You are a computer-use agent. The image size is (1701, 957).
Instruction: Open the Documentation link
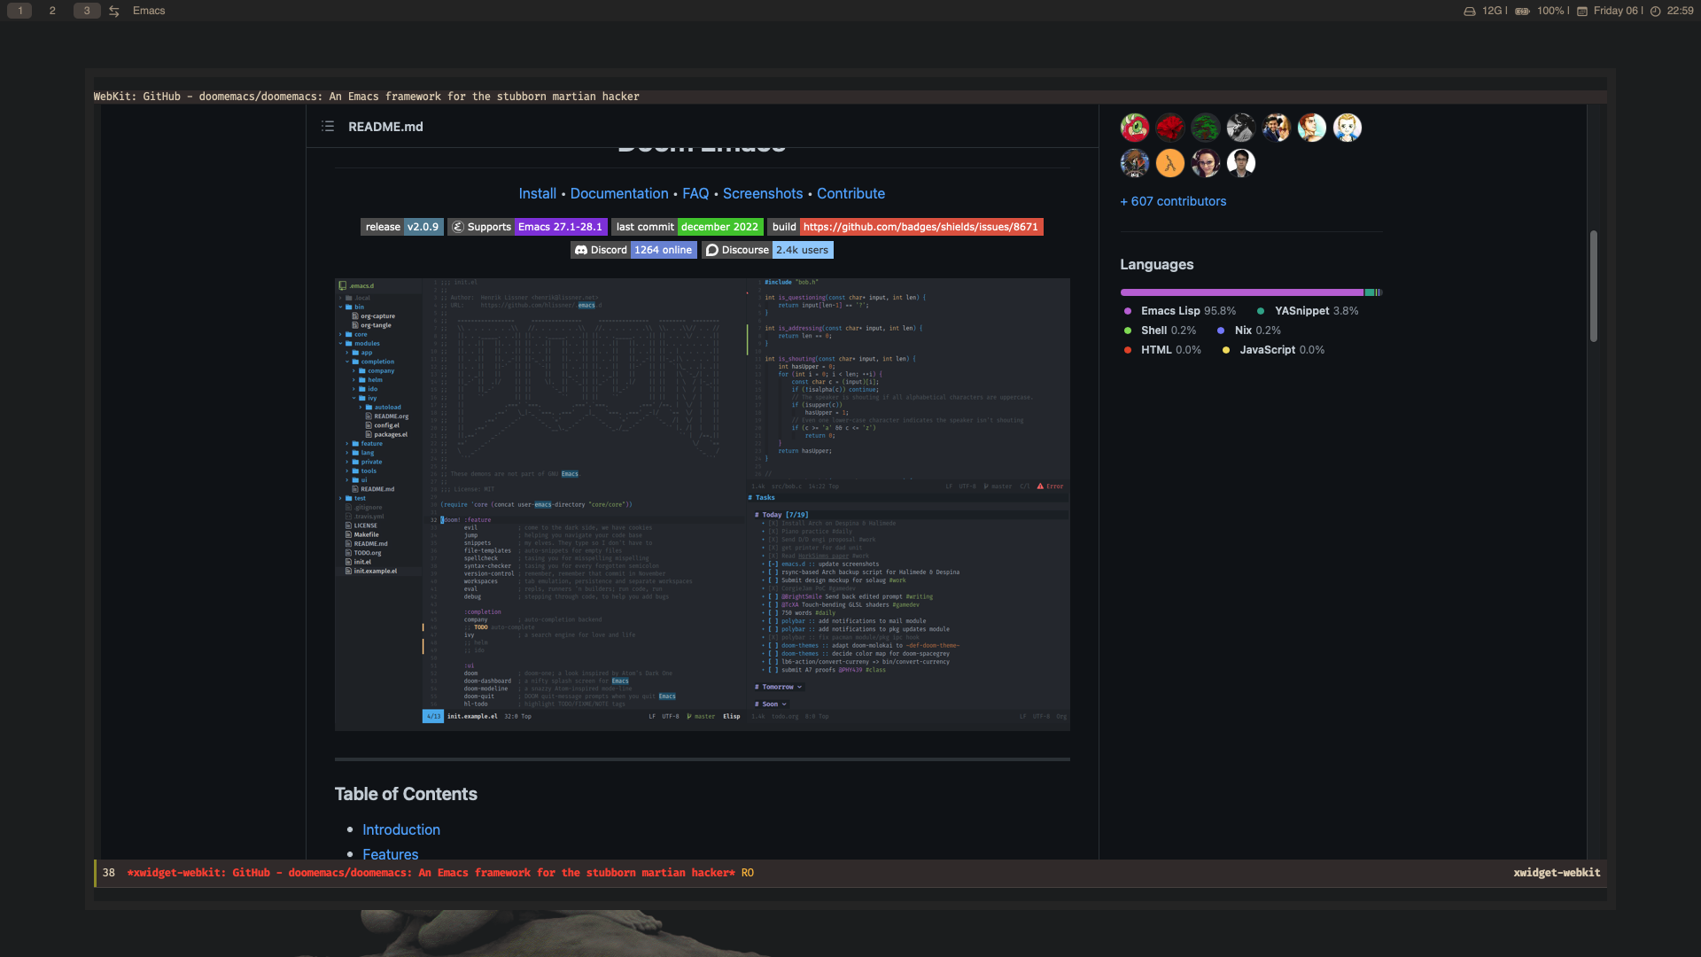[619, 193]
